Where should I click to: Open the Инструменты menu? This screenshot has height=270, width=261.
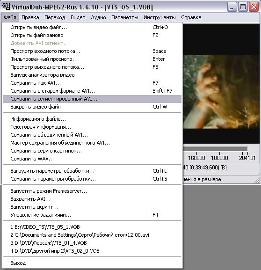[x=159, y=17]
